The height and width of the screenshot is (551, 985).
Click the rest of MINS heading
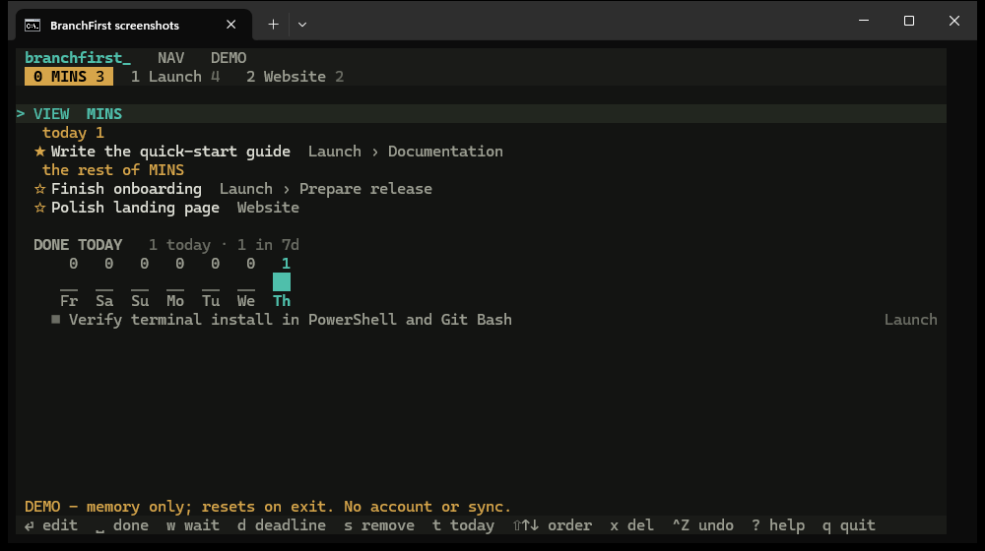click(x=113, y=170)
